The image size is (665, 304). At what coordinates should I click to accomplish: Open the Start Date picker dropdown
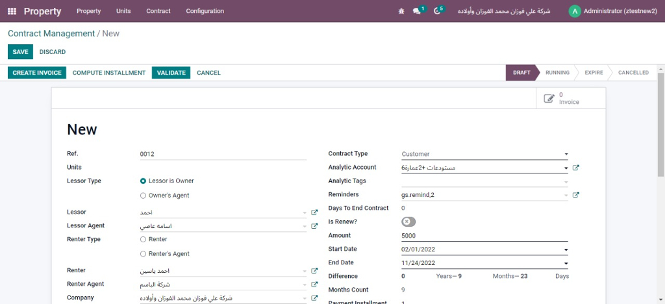coord(566,249)
